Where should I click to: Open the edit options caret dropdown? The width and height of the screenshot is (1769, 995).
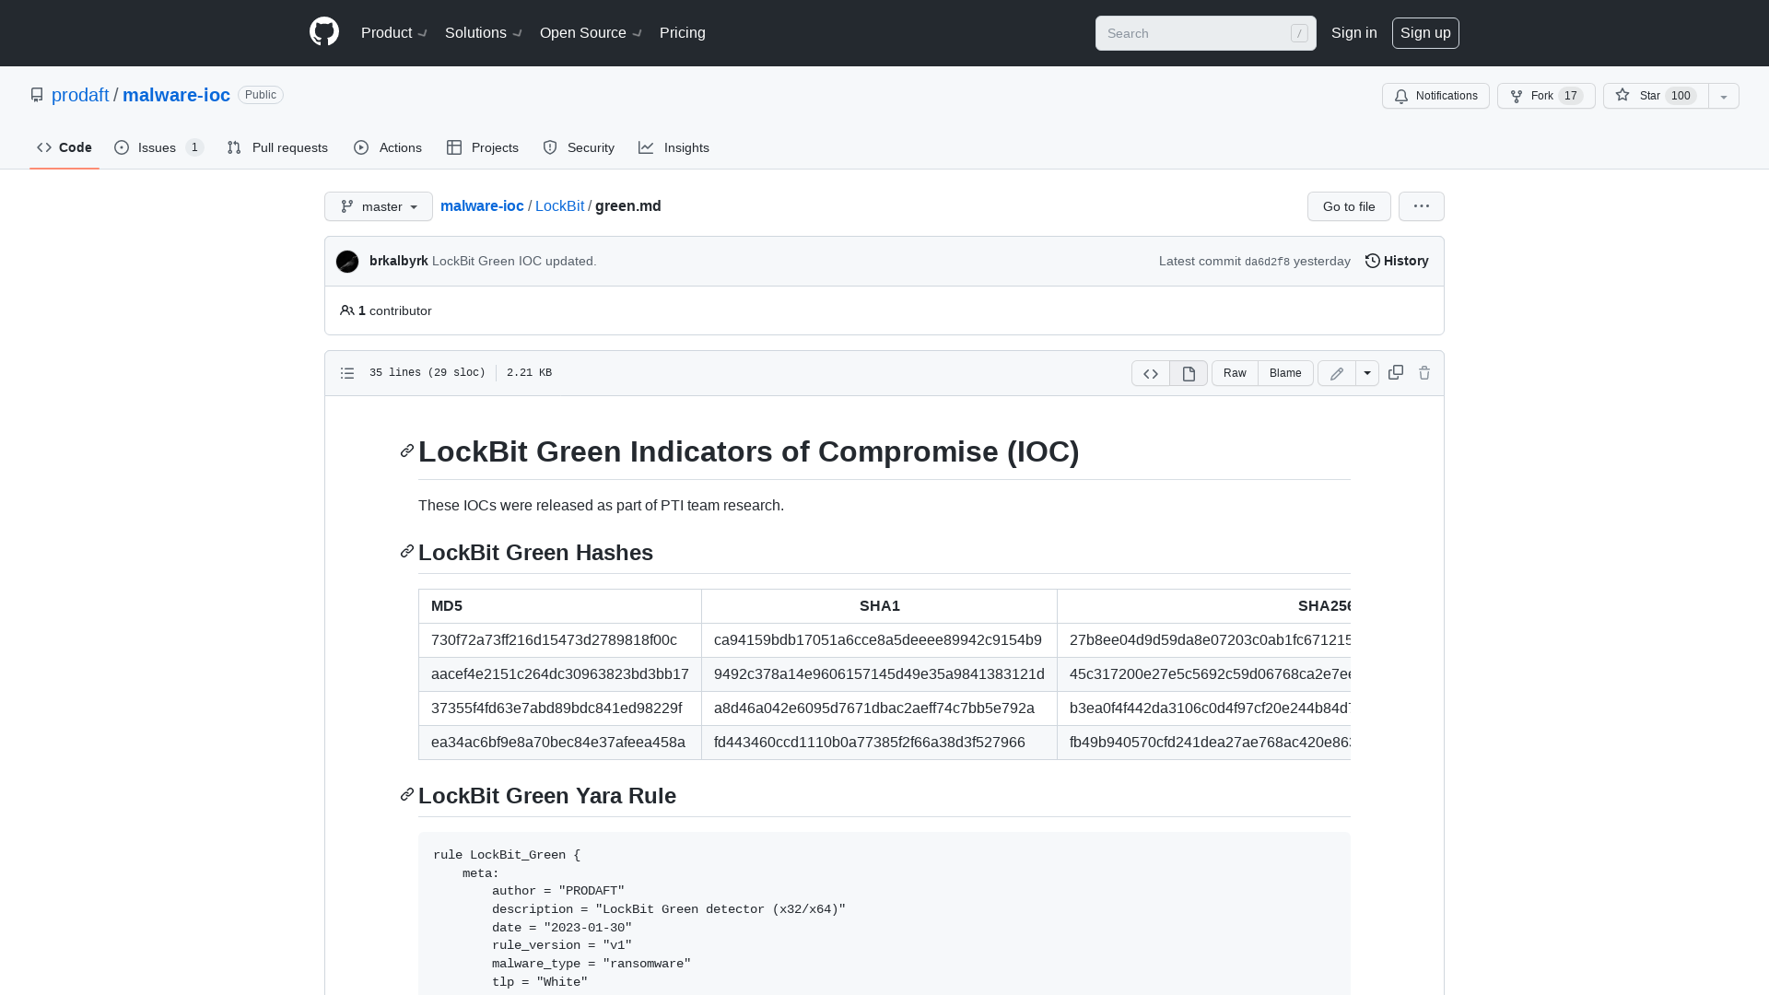[x=1367, y=373]
